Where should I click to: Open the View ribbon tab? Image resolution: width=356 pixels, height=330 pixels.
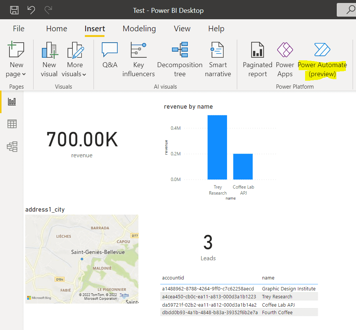point(182,29)
